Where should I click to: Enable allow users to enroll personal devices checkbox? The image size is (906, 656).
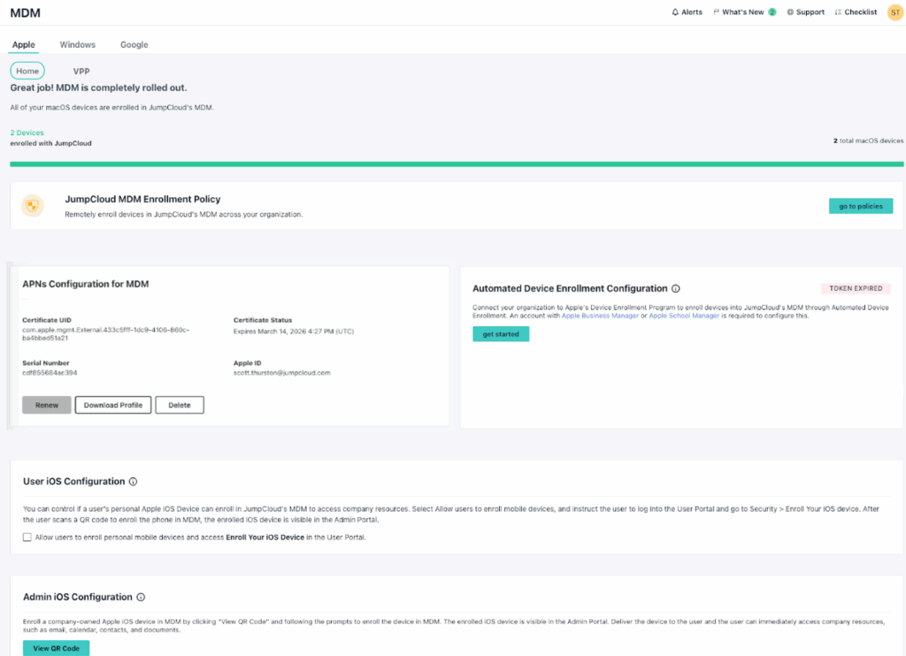(27, 537)
